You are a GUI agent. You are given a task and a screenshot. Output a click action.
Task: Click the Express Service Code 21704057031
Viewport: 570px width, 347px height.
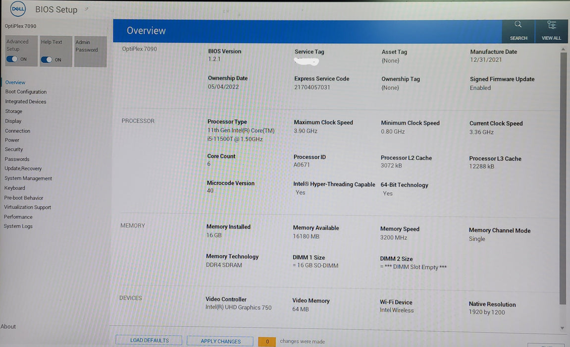[x=312, y=87]
